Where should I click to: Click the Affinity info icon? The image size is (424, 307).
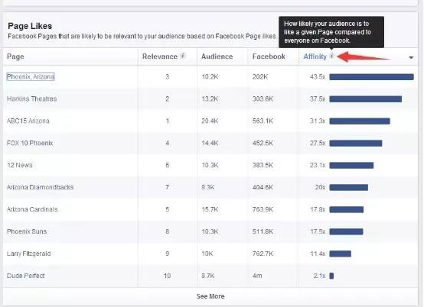[x=332, y=56]
